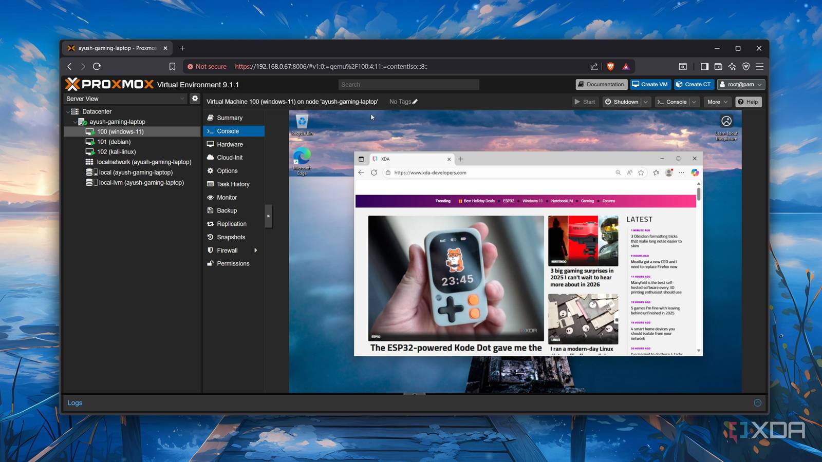The width and height of the screenshot is (822, 462).
Task: Click the noVNC side control panel handle
Action: [x=268, y=216]
